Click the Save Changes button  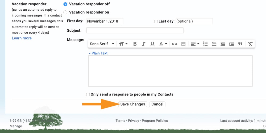coord(132,104)
